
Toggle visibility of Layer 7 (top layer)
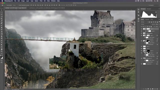click(141, 29)
